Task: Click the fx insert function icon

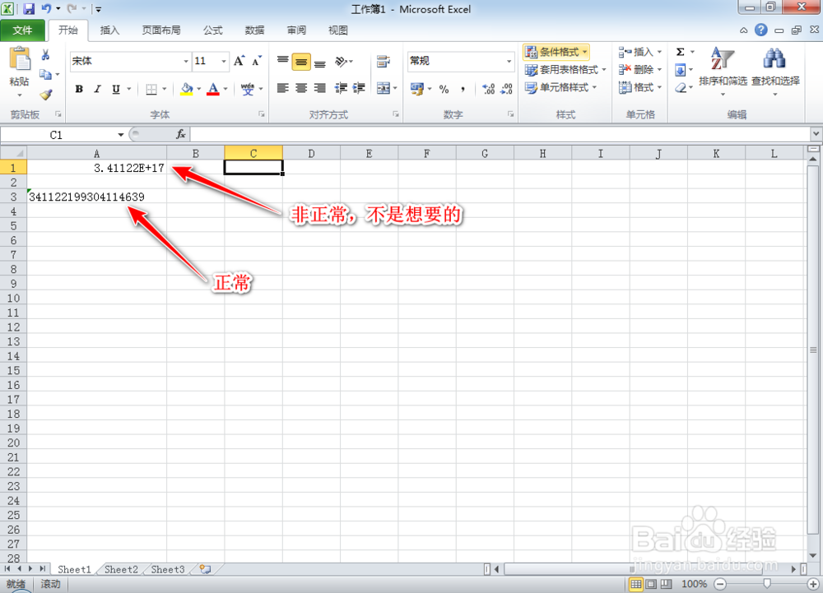Action: [x=179, y=134]
